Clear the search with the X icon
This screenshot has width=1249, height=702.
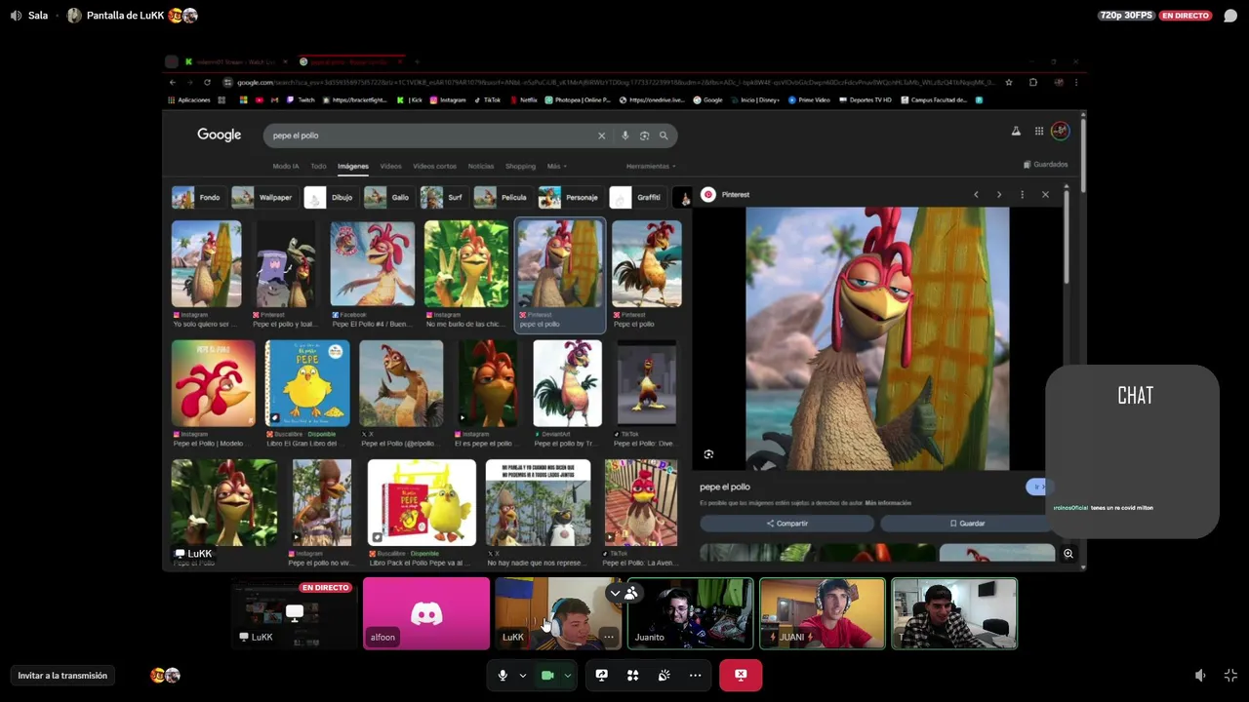601,136
